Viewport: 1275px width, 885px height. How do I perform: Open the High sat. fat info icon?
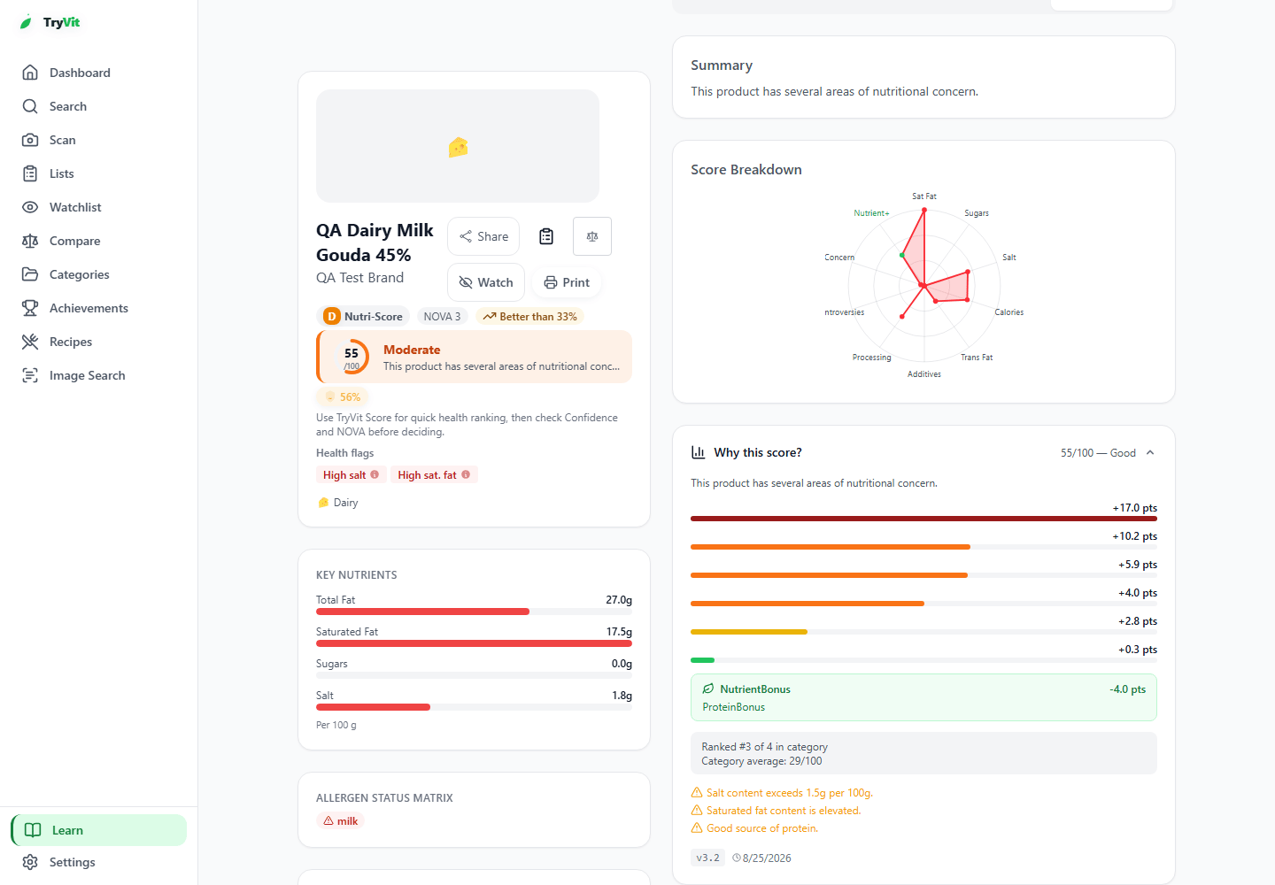point(466,474)
